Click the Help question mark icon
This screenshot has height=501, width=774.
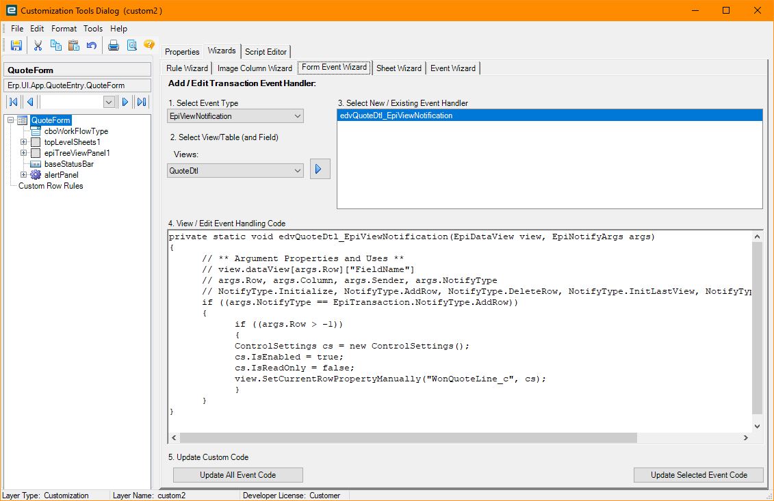pyautogui.click(x=149, y=46)
